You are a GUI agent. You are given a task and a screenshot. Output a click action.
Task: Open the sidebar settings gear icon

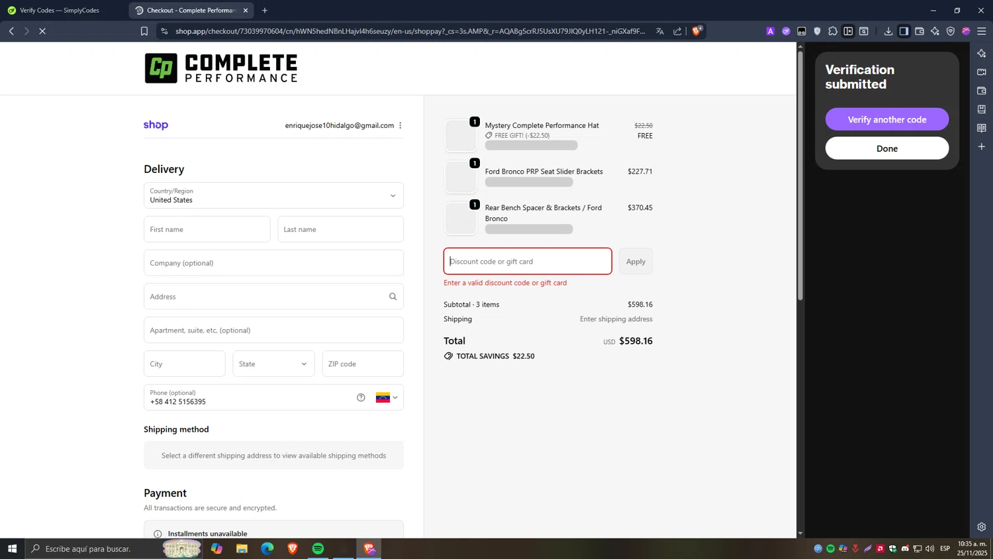pyautogui.click(x=982, y=527)
